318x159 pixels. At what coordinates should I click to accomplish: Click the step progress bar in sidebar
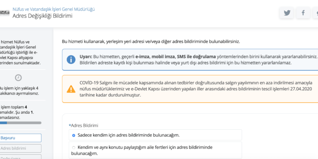pyautogui.click(x=21, y=123)
